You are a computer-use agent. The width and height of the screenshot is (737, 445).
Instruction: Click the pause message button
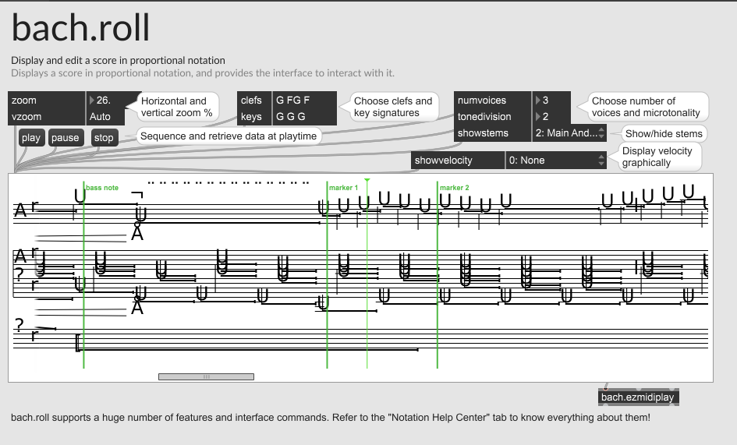click(x=65, y=138)
